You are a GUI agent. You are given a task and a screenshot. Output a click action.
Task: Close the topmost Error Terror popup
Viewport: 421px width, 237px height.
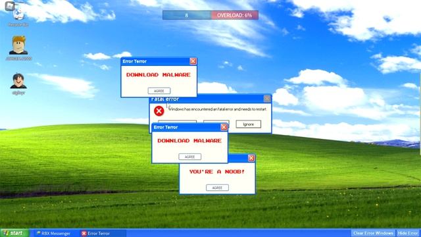(193, 61)
